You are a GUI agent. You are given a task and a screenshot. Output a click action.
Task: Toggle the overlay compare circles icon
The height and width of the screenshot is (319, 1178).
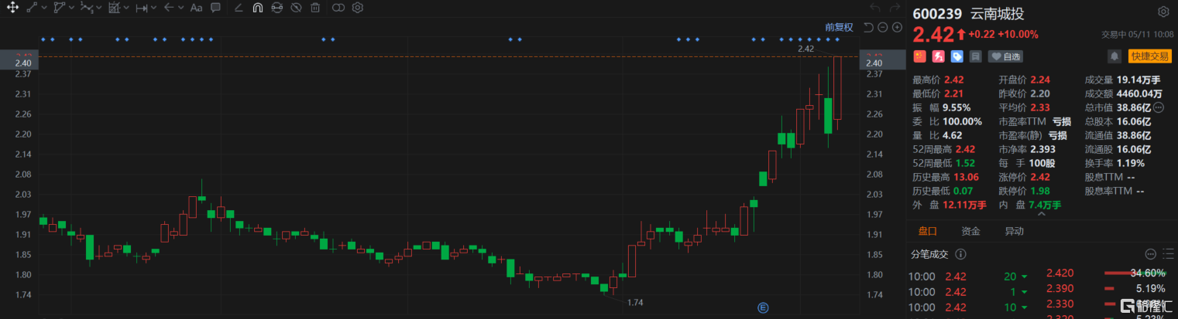point(338,8)
